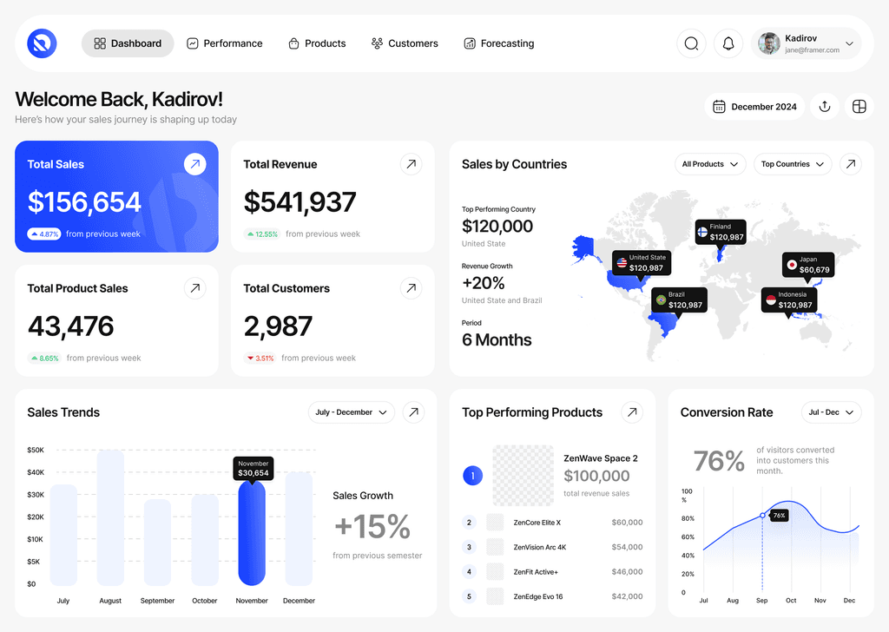Switch to the Performance tab
Screen dimensions: 889x632
[225, 43]
